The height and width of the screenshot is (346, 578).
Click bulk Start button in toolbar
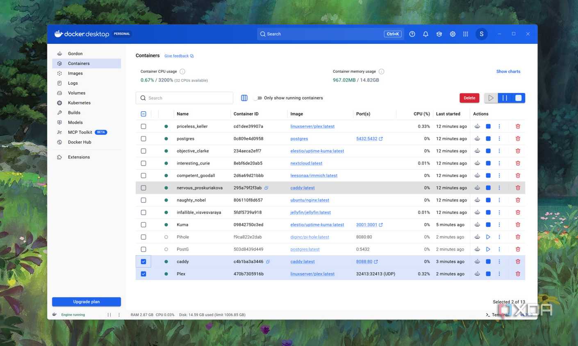click(x=491, y=98)
